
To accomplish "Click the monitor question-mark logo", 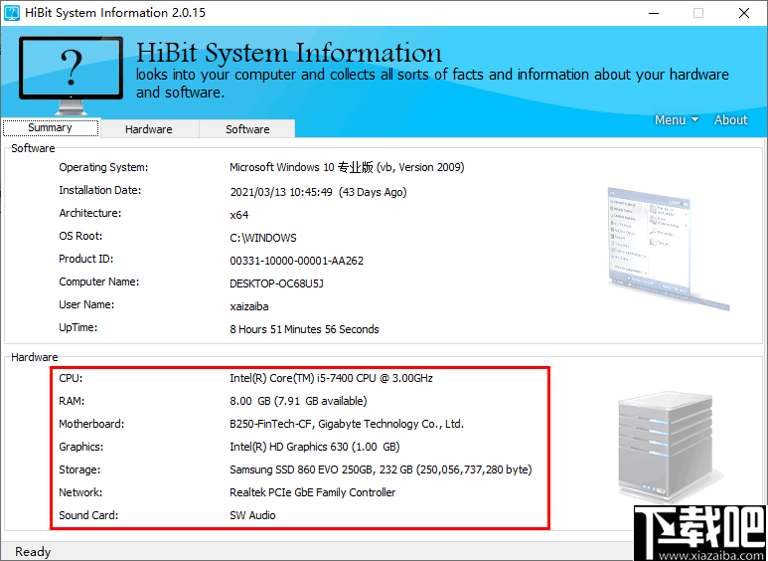I will point(71,75).
